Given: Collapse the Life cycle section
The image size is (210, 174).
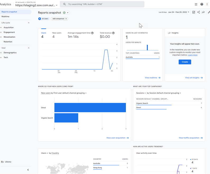Looking at the screenshot, I should click(29, 23).
